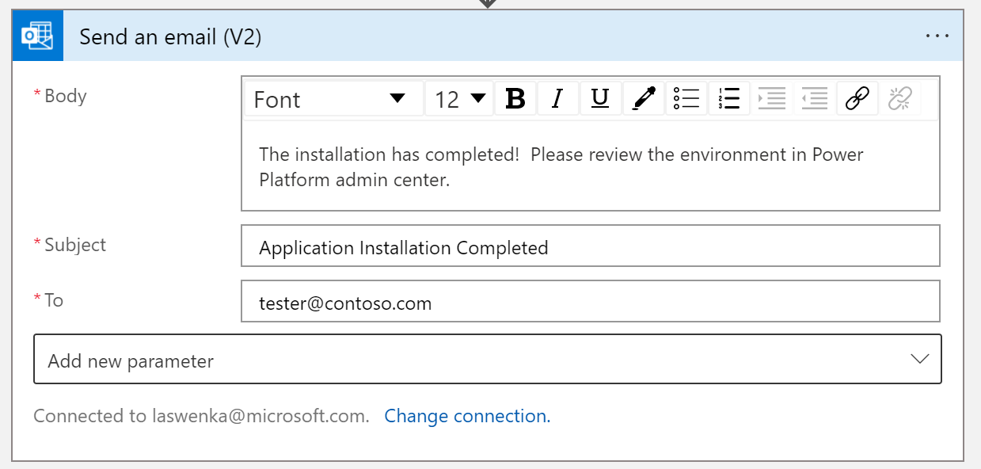This screenshot has width=981, height=469.
Task: Underline the selected body text
Action: coord(600,99)
